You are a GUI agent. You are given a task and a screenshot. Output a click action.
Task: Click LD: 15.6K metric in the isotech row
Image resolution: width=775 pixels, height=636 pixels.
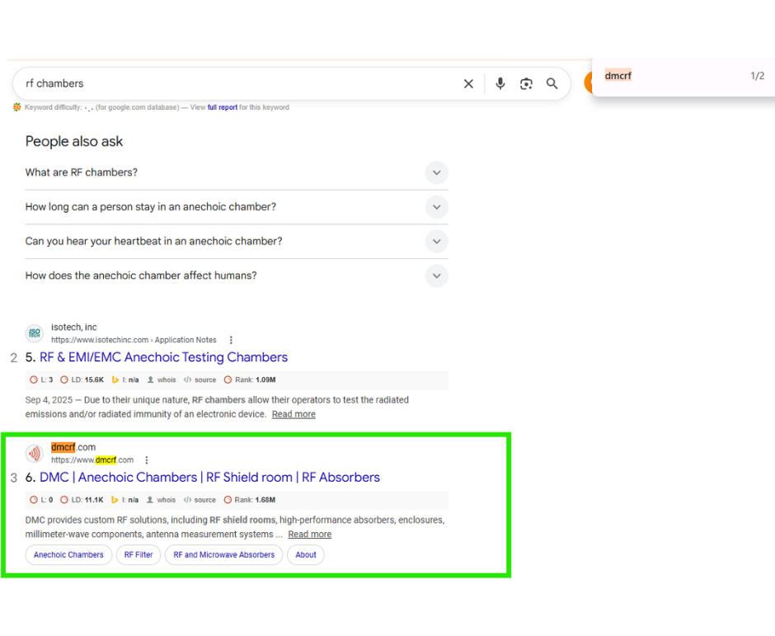point(82,379)
